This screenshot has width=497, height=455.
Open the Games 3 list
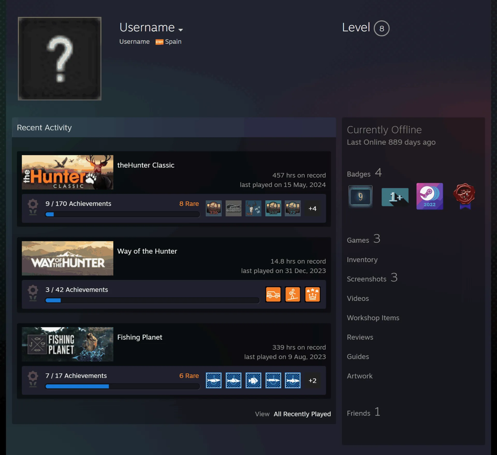click(x=363, y=239)
